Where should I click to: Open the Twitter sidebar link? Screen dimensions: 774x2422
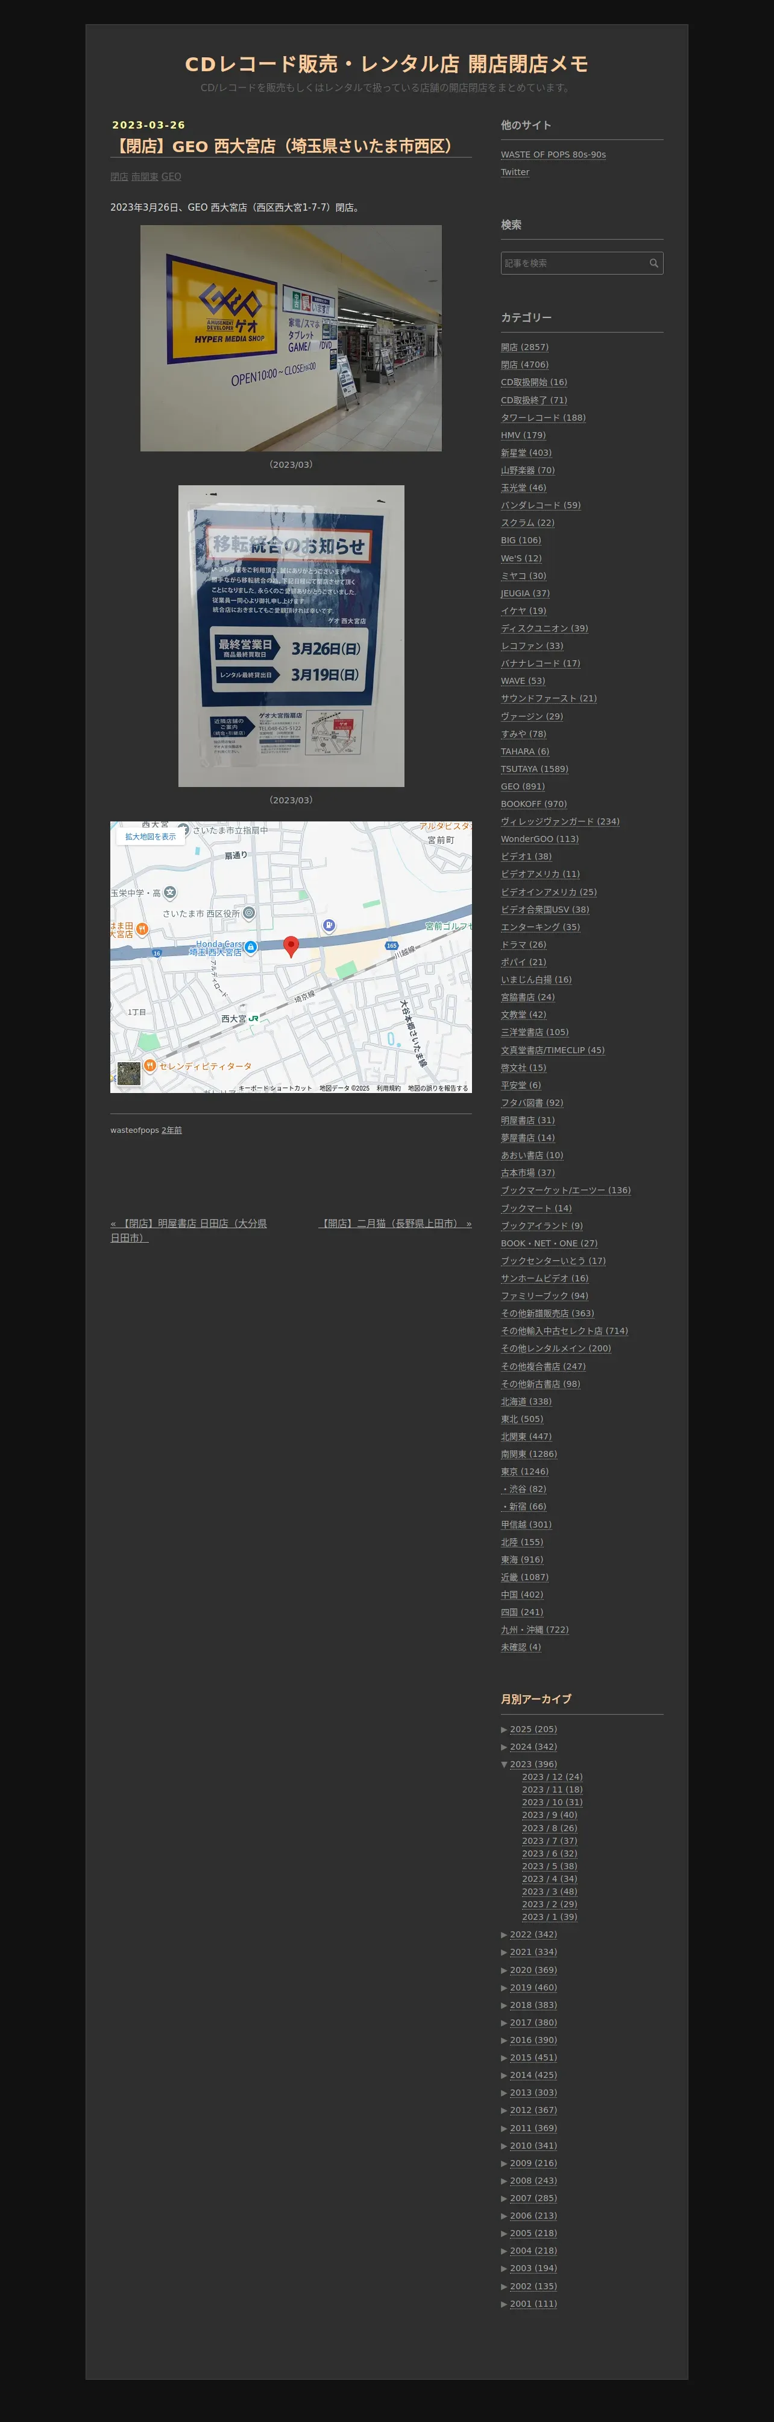pos(515,172)
